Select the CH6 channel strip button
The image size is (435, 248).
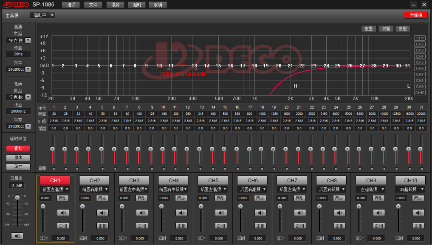[x=253, y=181]
